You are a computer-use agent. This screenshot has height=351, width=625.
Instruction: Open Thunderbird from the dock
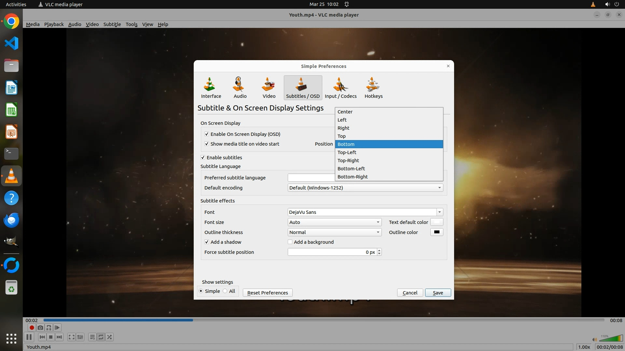11,220
